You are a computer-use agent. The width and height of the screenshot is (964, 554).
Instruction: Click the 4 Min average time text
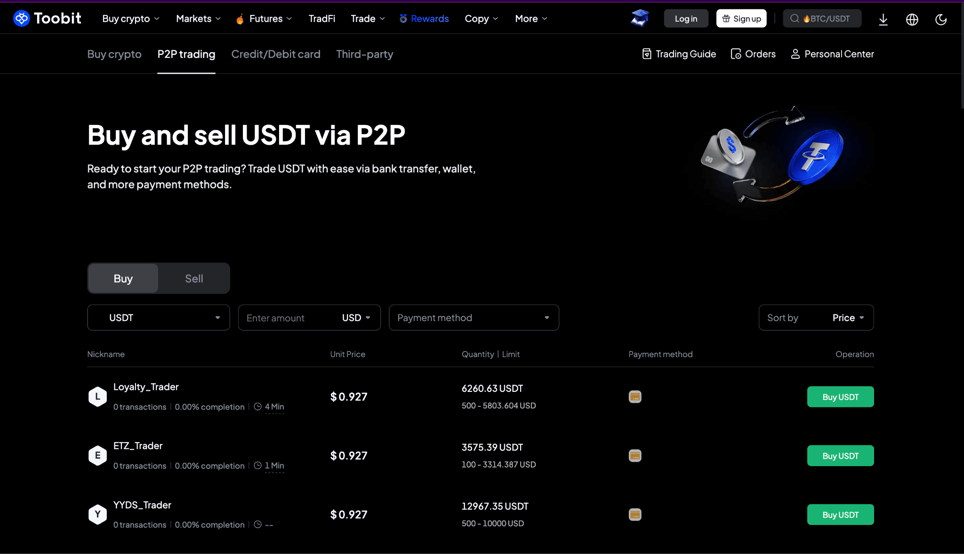coord(274,406)
